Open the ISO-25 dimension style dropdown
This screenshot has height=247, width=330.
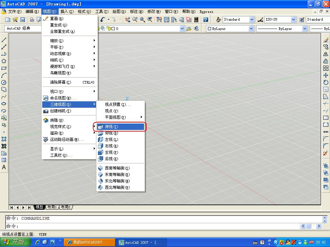[x=293, y=20]
